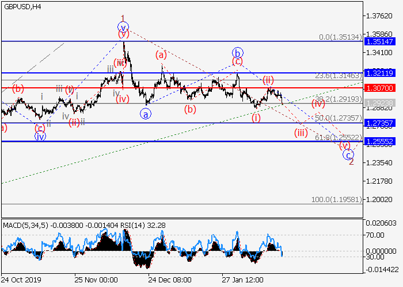Click the circled blue v wave marker

click(x=123, y=27)
